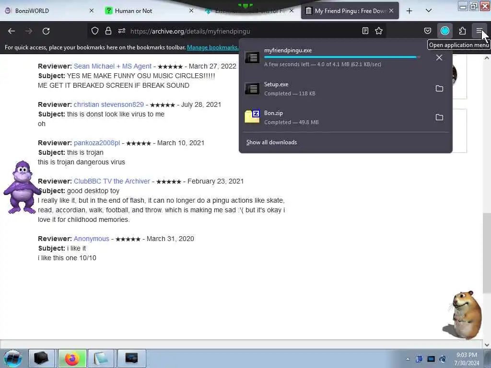
Task: Click the myfriendpingu.exe download entry
Action: coord(335,57)
